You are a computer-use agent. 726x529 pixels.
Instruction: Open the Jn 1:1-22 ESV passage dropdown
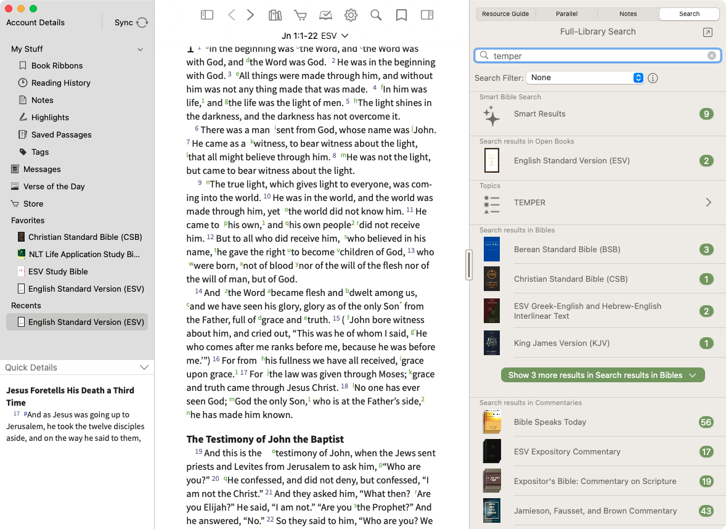(315, 36)
